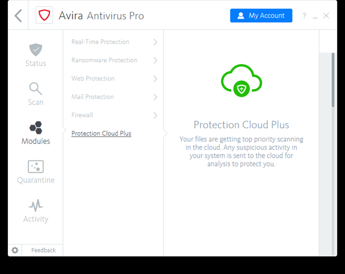
Task: Click the back arrow icon
Action: pyautogui.click(x=18, y=16)
